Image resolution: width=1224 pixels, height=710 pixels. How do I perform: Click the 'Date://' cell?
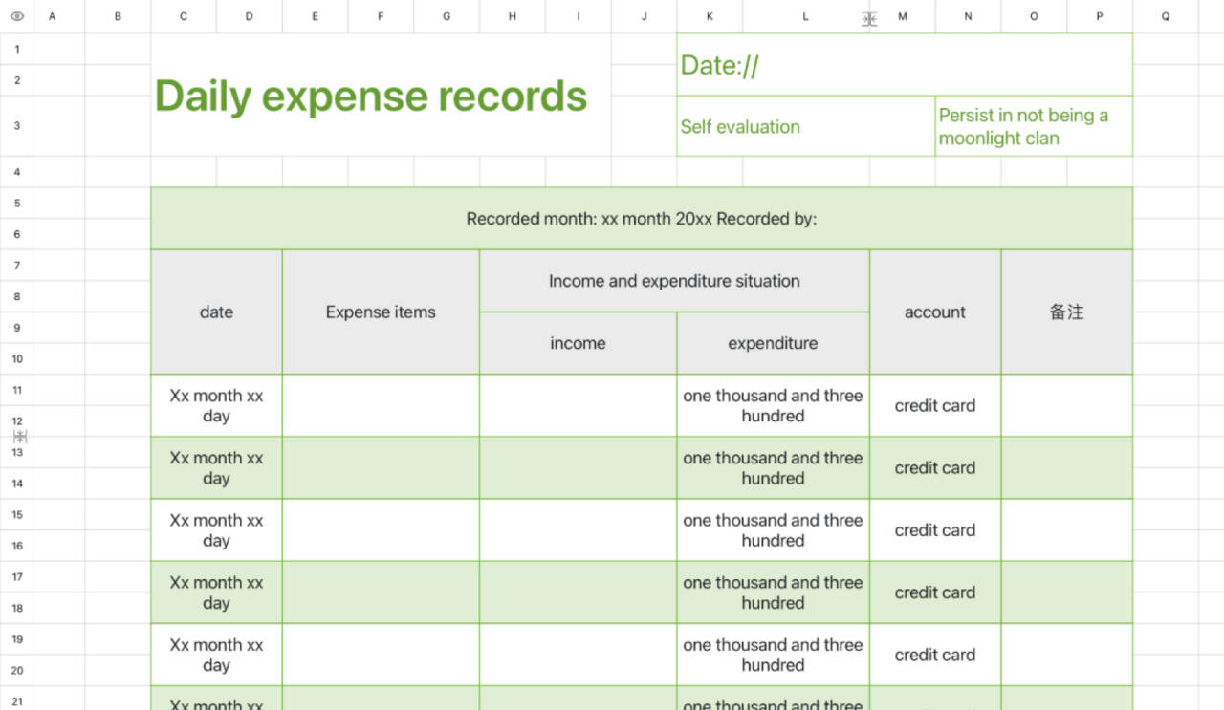[905, 65]
